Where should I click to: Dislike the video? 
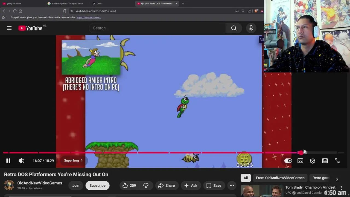pyautogui.click(x=146, y=186)
